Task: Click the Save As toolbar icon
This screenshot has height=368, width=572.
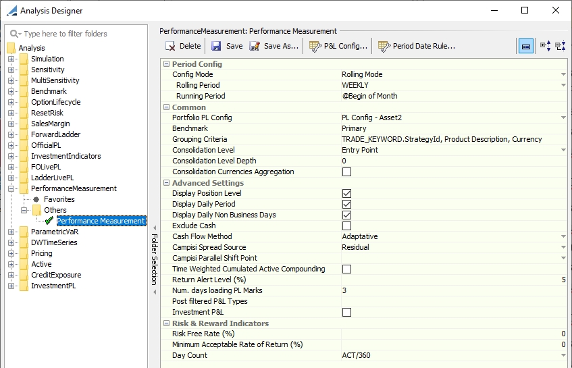Action: (x=255, y=46)
